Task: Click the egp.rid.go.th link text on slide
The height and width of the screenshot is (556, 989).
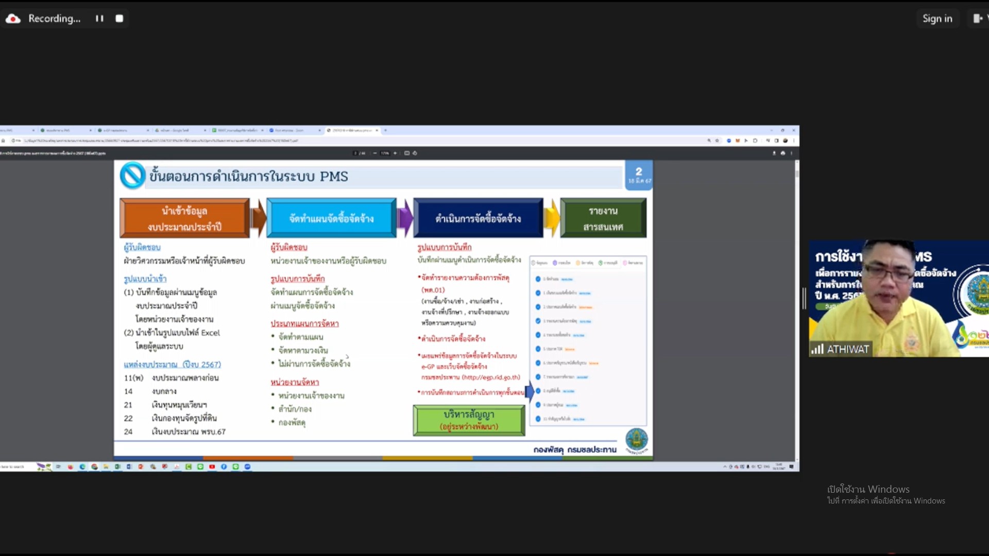Action: pyautogui.click(x=491, y=377)
